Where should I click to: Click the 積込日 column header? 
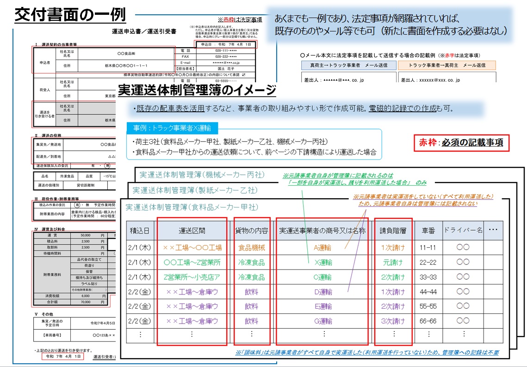(139, 231)
